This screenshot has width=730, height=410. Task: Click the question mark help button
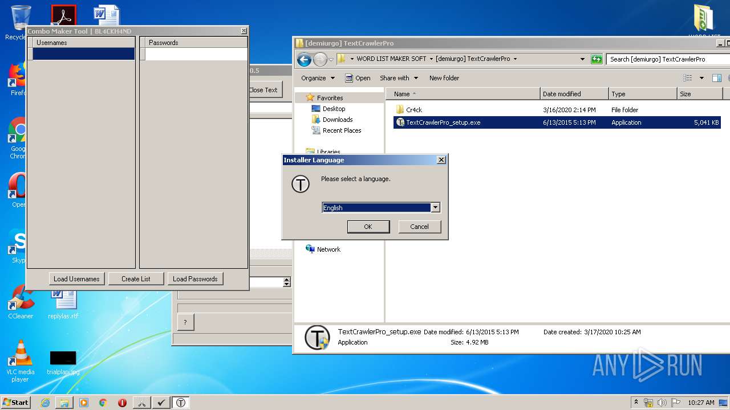[x=185, y=322]
